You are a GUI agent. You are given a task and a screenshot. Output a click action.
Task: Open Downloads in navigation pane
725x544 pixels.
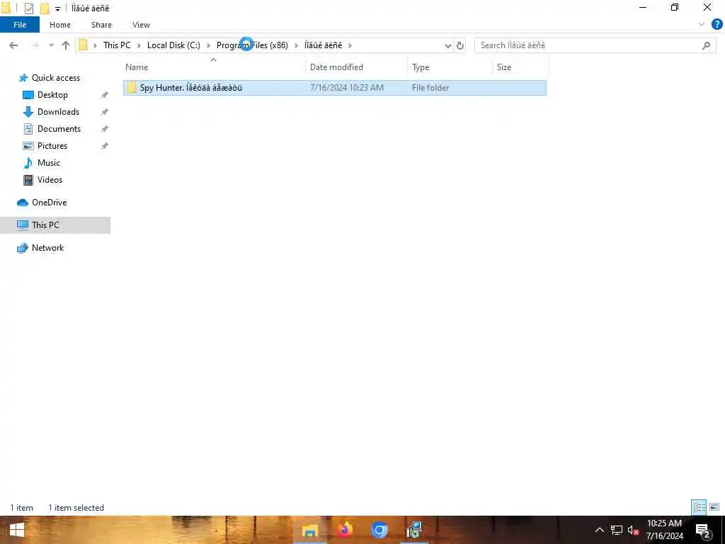click(x=58, y=112)
